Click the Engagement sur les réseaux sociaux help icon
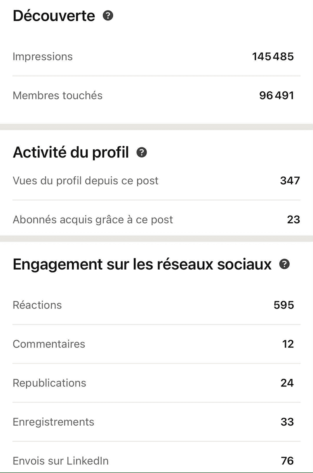The image size is (313, 473). click(284, 264)
